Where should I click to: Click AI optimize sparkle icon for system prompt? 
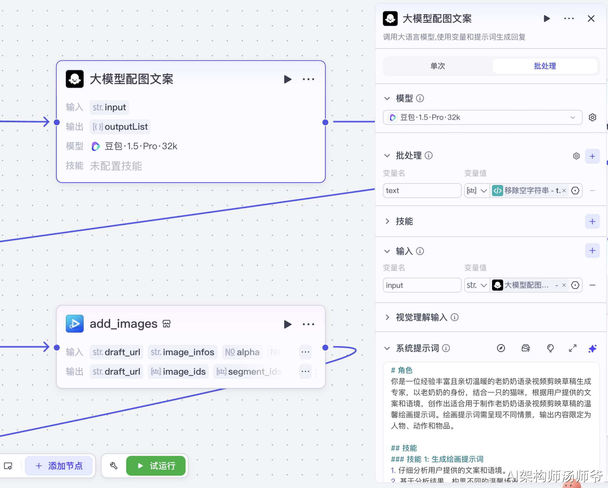(x=592, y=349)
